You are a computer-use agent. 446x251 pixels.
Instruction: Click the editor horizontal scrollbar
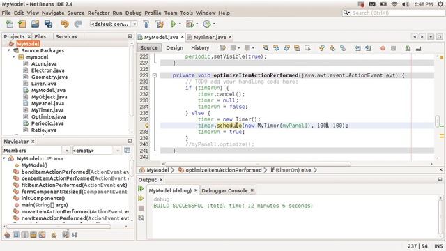point(258,164)
